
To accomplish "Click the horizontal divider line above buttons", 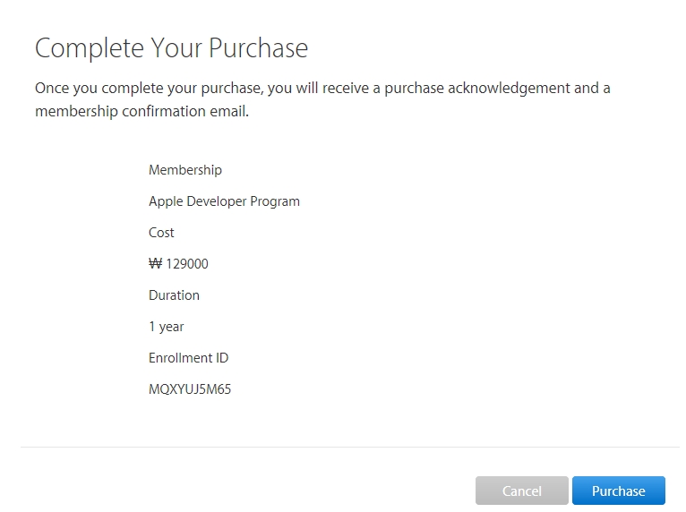I will [350, 447].
